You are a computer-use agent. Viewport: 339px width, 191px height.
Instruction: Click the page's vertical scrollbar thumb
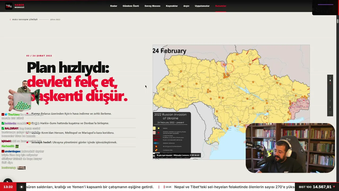pos(338,21)
